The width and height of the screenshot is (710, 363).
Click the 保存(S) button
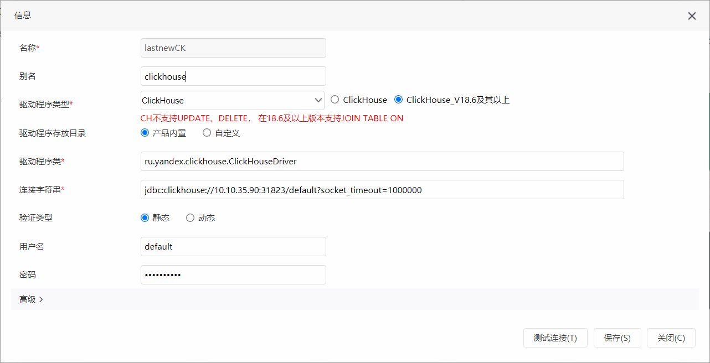pos(617,338)
